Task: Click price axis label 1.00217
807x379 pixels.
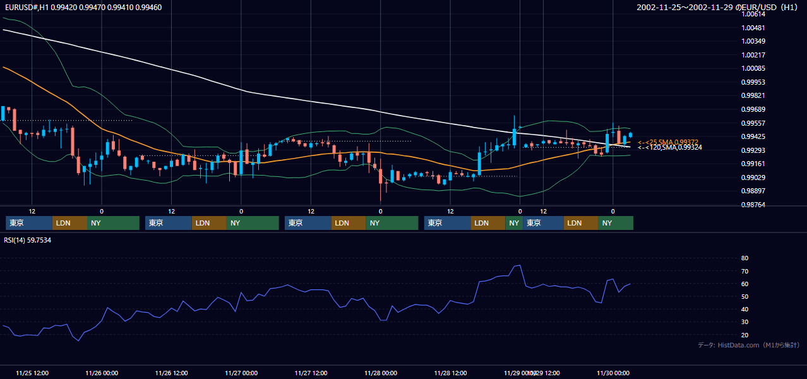Action: [753, 55]
